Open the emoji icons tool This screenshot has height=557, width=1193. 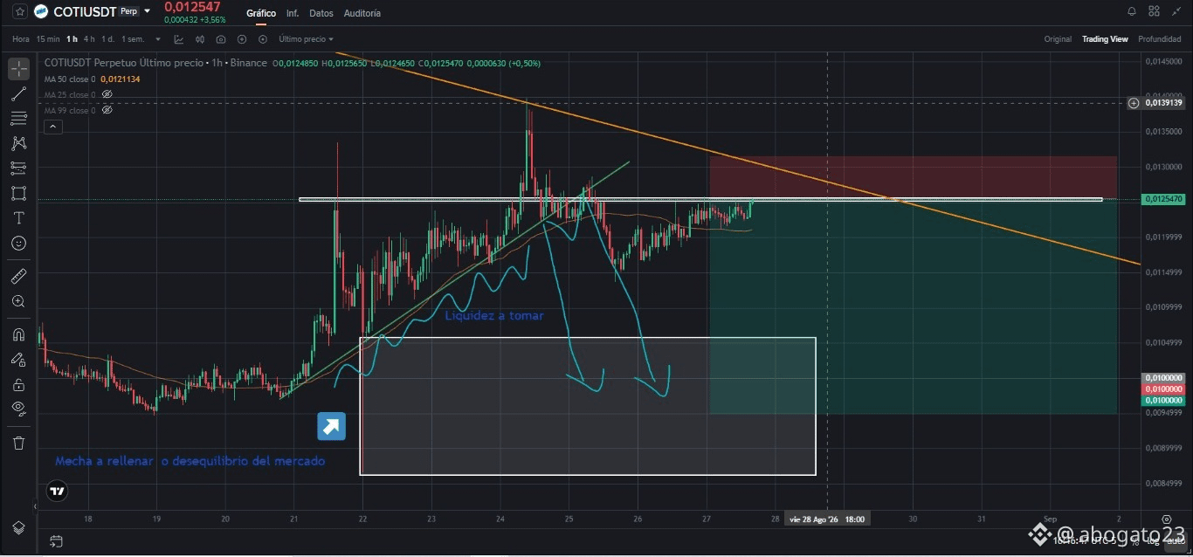[x=18, y=243]
